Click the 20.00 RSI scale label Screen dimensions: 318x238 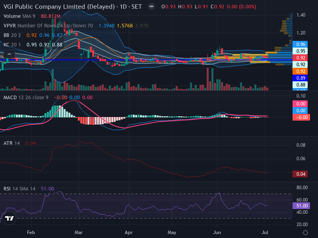[x=302, y=225]
